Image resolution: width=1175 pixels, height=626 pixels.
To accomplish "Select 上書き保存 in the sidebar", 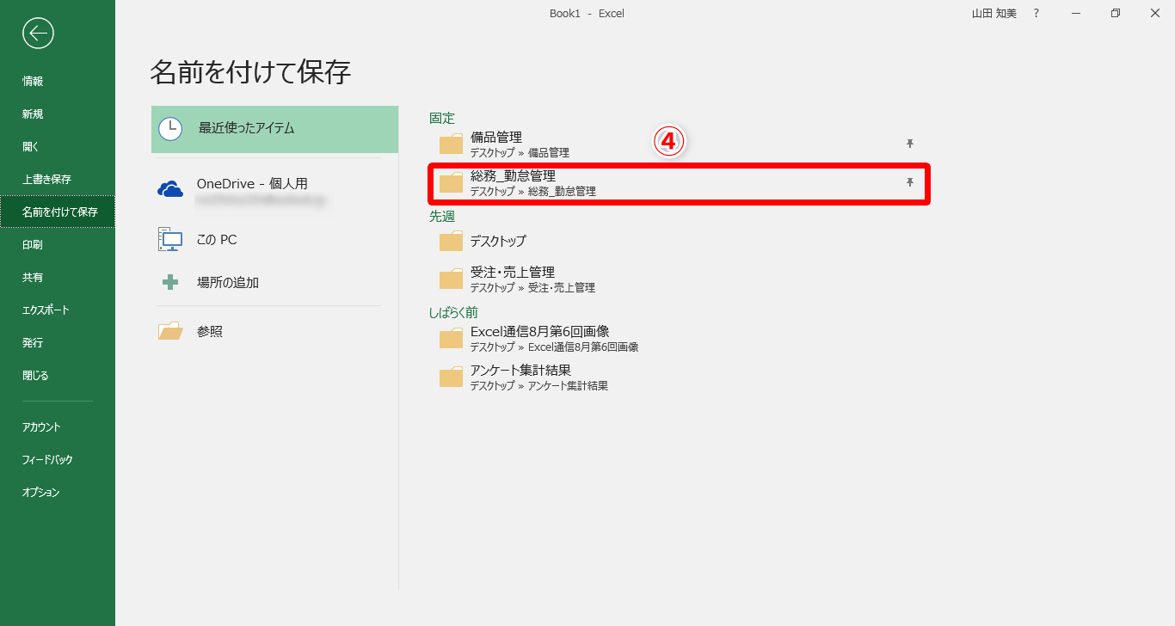I will (x=46, y=179).
